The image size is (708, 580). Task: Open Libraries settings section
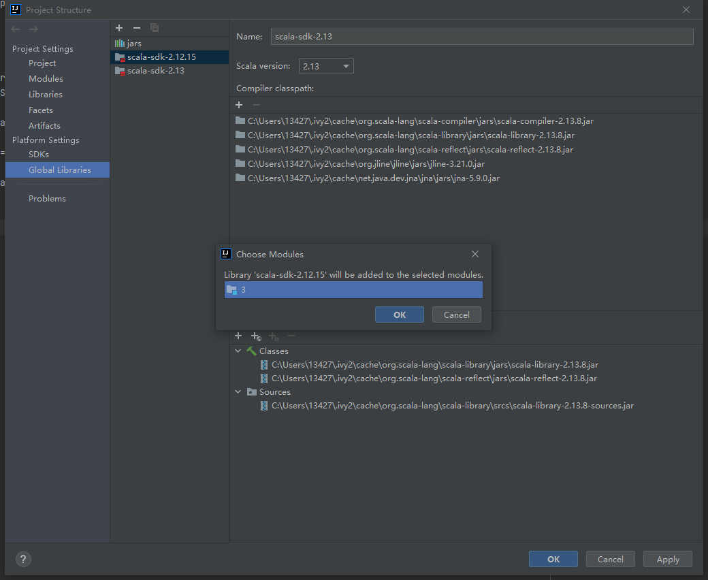pos(46,95)
